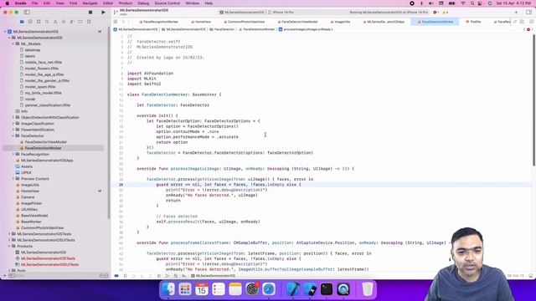The image size is (536, 301).
Task: Expand the MLSeriesDemonstratorIOSTests group
Action: [x=9, y=234]
